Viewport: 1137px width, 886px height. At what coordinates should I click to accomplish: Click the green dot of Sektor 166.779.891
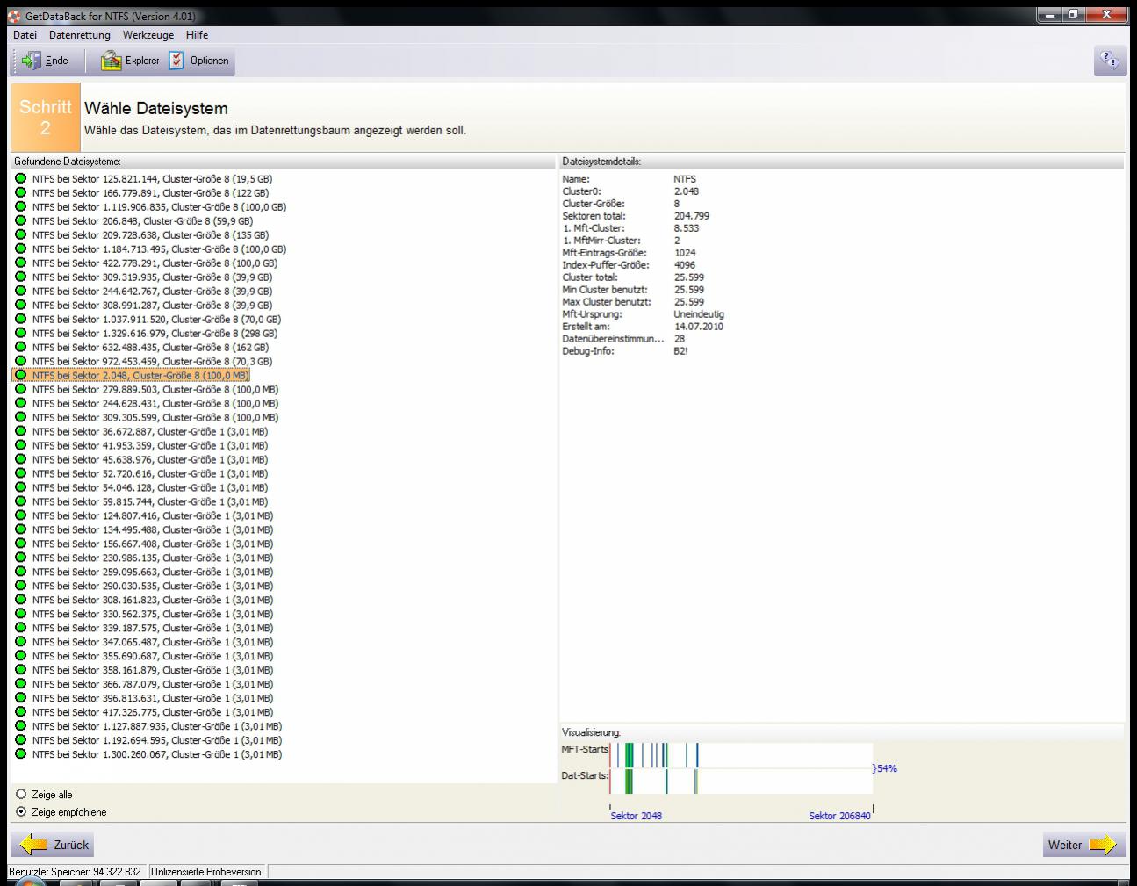(21, 193)
